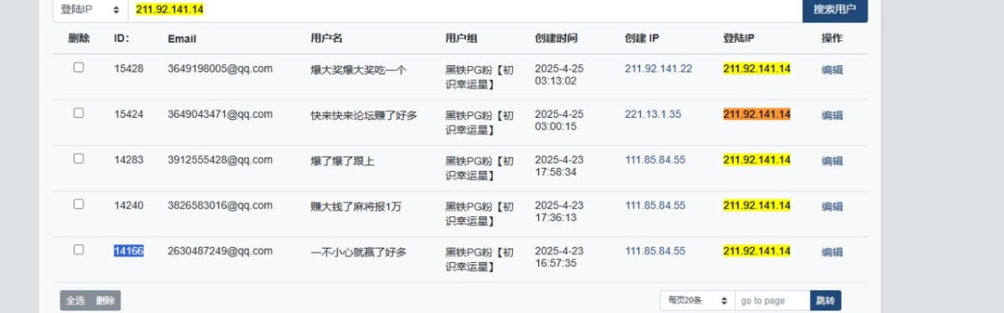Click the 删除 button beside 全选
Screen dimensions: 1004x313
click(x=105, y=300)
